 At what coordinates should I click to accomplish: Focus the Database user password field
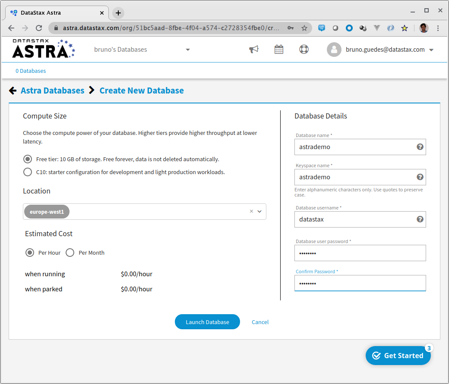360,253
